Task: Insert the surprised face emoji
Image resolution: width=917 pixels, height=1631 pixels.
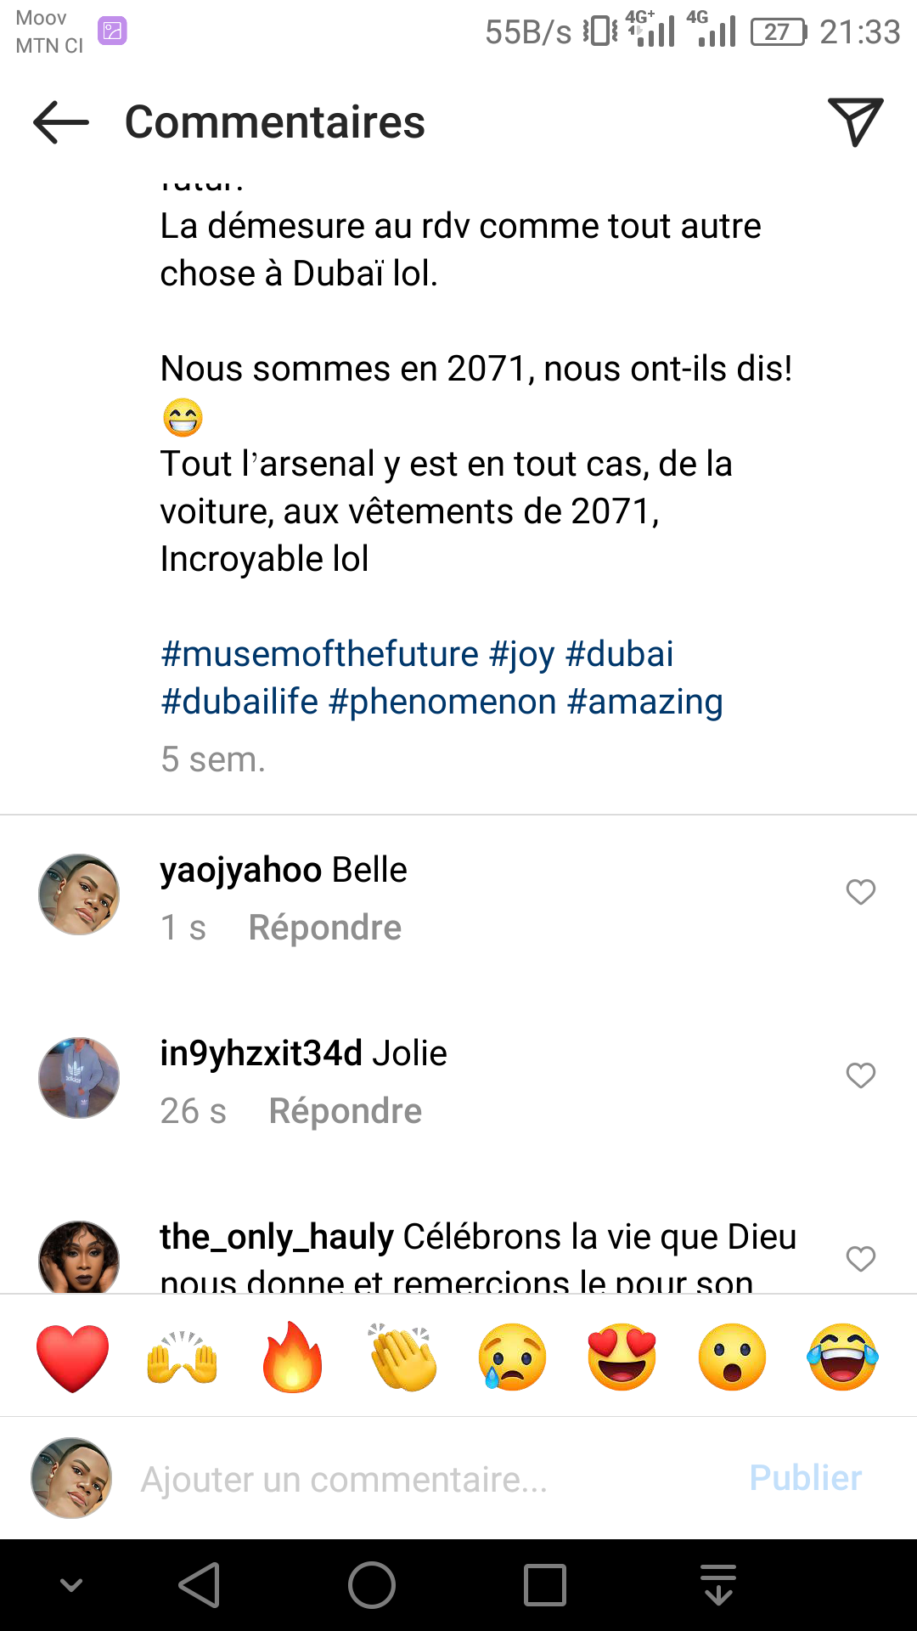Action: [x=732, y=1357]
